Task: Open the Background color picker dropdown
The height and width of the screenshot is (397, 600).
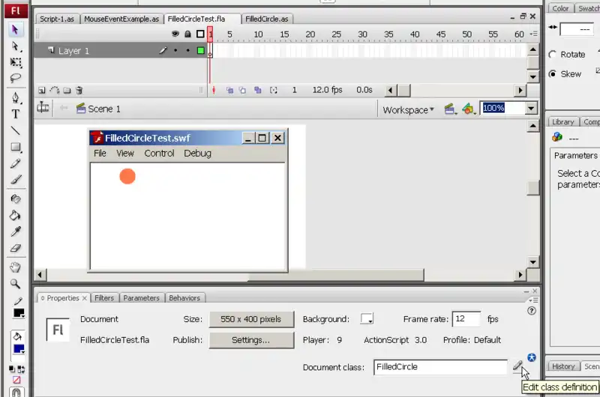Action: pos(367,319)
